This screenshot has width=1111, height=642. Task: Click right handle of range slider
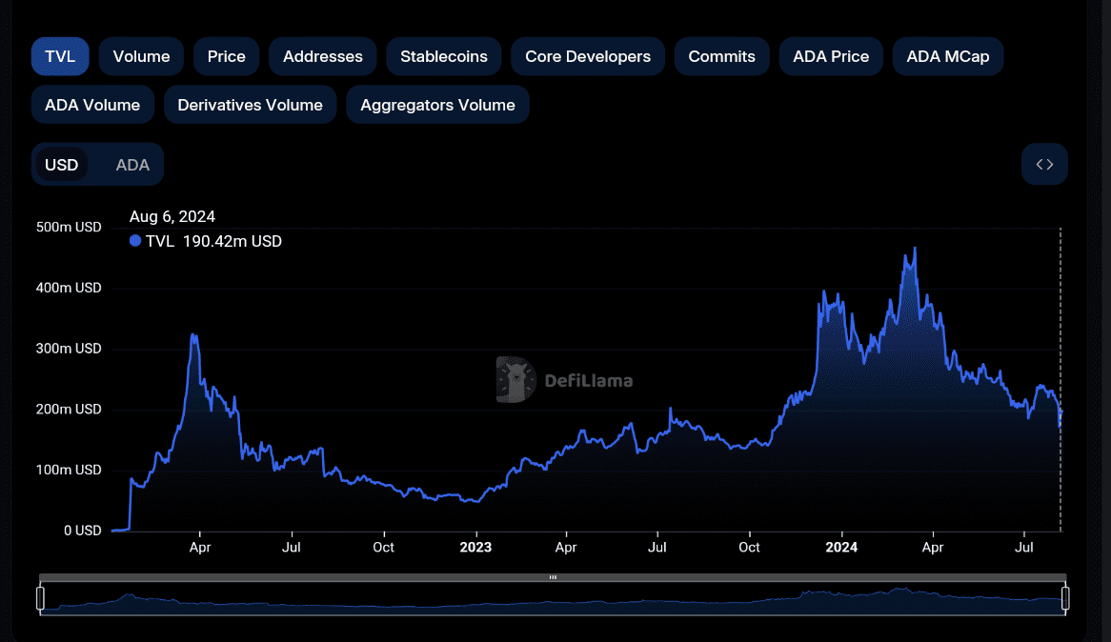point(1065,598)
